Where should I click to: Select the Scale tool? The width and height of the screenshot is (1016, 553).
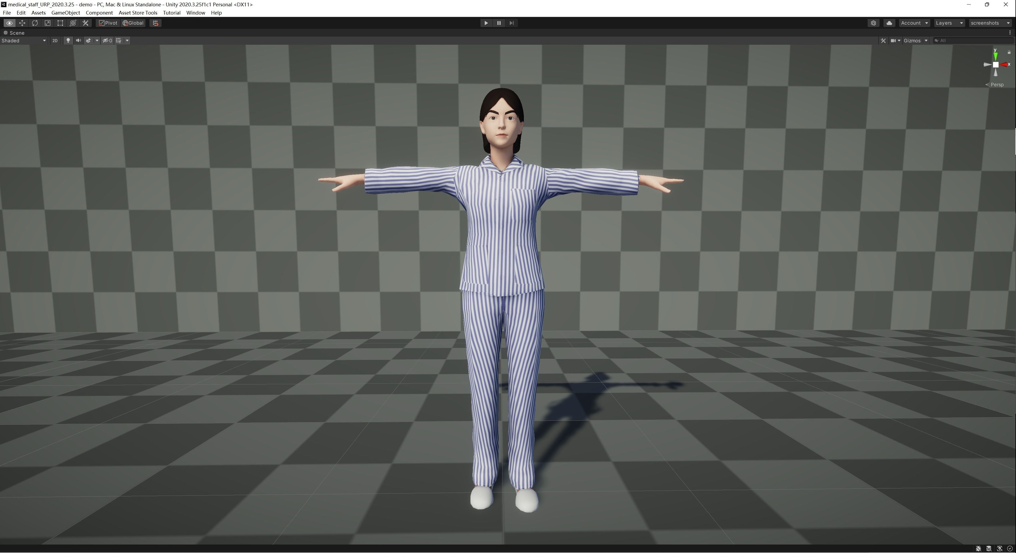coord(47,23)
